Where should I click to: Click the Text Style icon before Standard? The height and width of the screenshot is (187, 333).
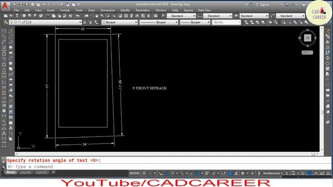tap(163, 16)
